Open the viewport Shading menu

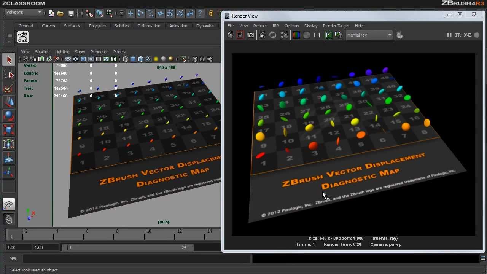coord(42,52)
